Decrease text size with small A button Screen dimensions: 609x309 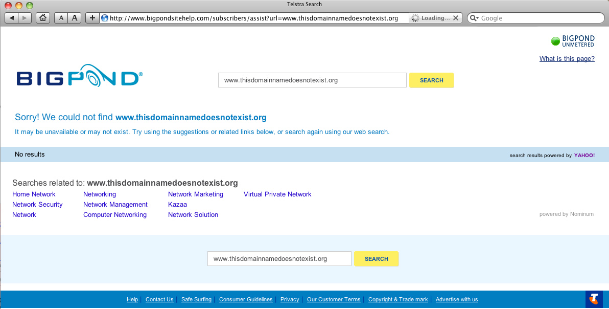[61, 18]
